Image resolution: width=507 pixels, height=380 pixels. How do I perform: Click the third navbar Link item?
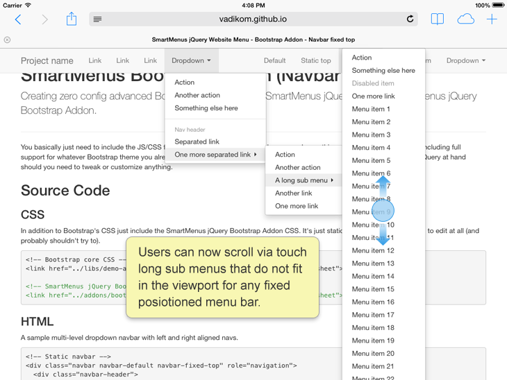[150, 61]
